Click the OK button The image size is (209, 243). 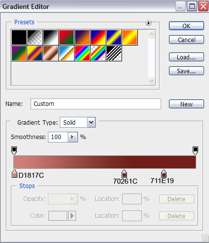[x=186, y=26]
